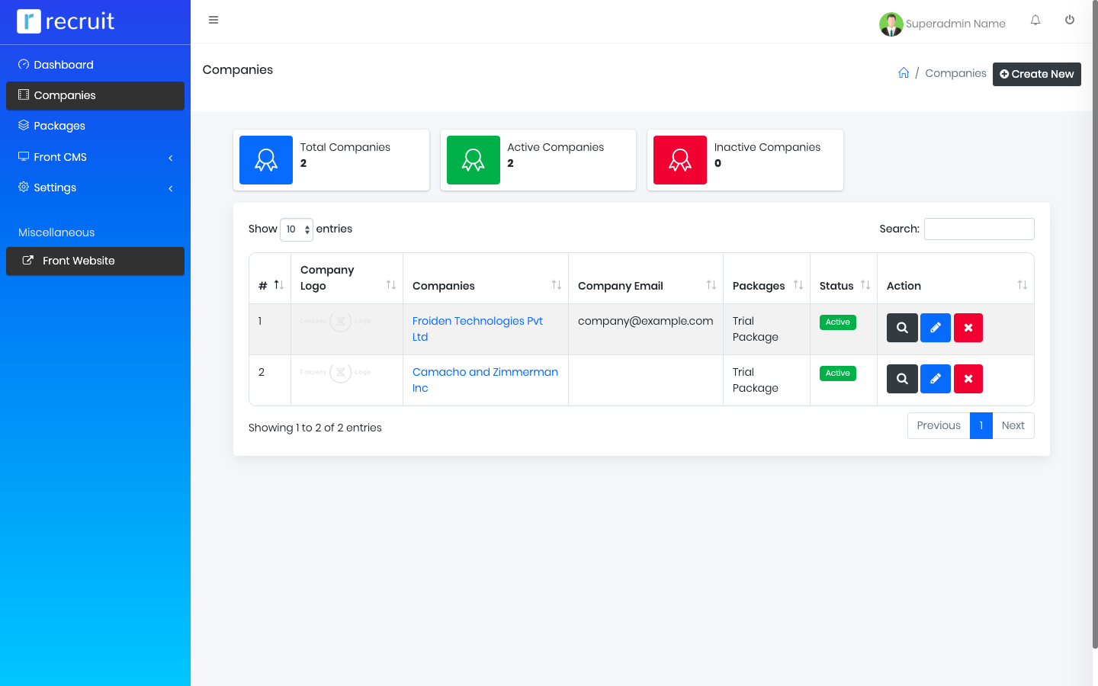The height and width of the screenshot is (686, 1098).
Task: View details of Camacho and Zimmerman
Action: (x=902, y=379)
